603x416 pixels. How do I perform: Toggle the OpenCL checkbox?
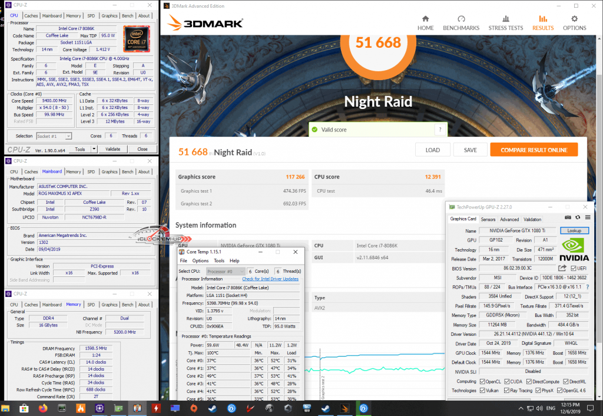[482, 381]
